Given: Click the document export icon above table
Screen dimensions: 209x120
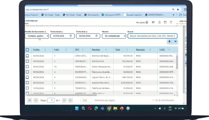Looking at the screenshot, I should pyautogui.click(x=170, y=41).
